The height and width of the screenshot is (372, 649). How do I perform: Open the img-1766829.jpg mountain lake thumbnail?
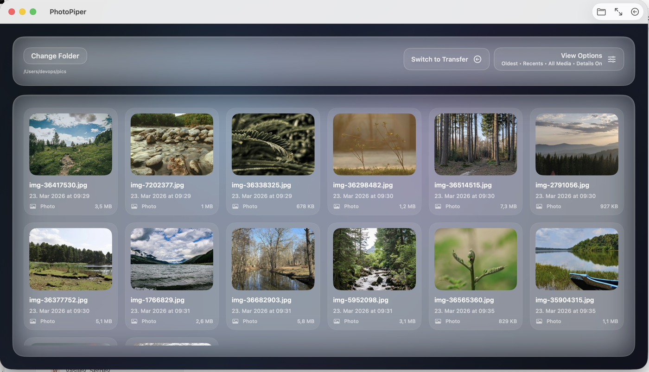coord(172,259)
